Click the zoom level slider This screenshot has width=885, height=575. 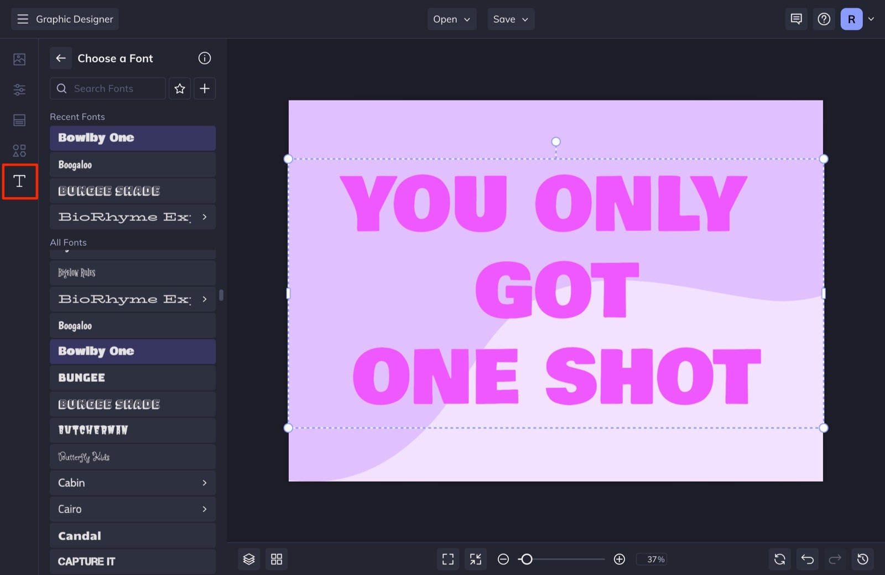point(527,559)
